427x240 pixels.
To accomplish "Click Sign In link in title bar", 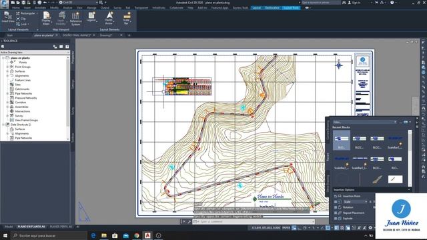I will [x=354, y=3].
